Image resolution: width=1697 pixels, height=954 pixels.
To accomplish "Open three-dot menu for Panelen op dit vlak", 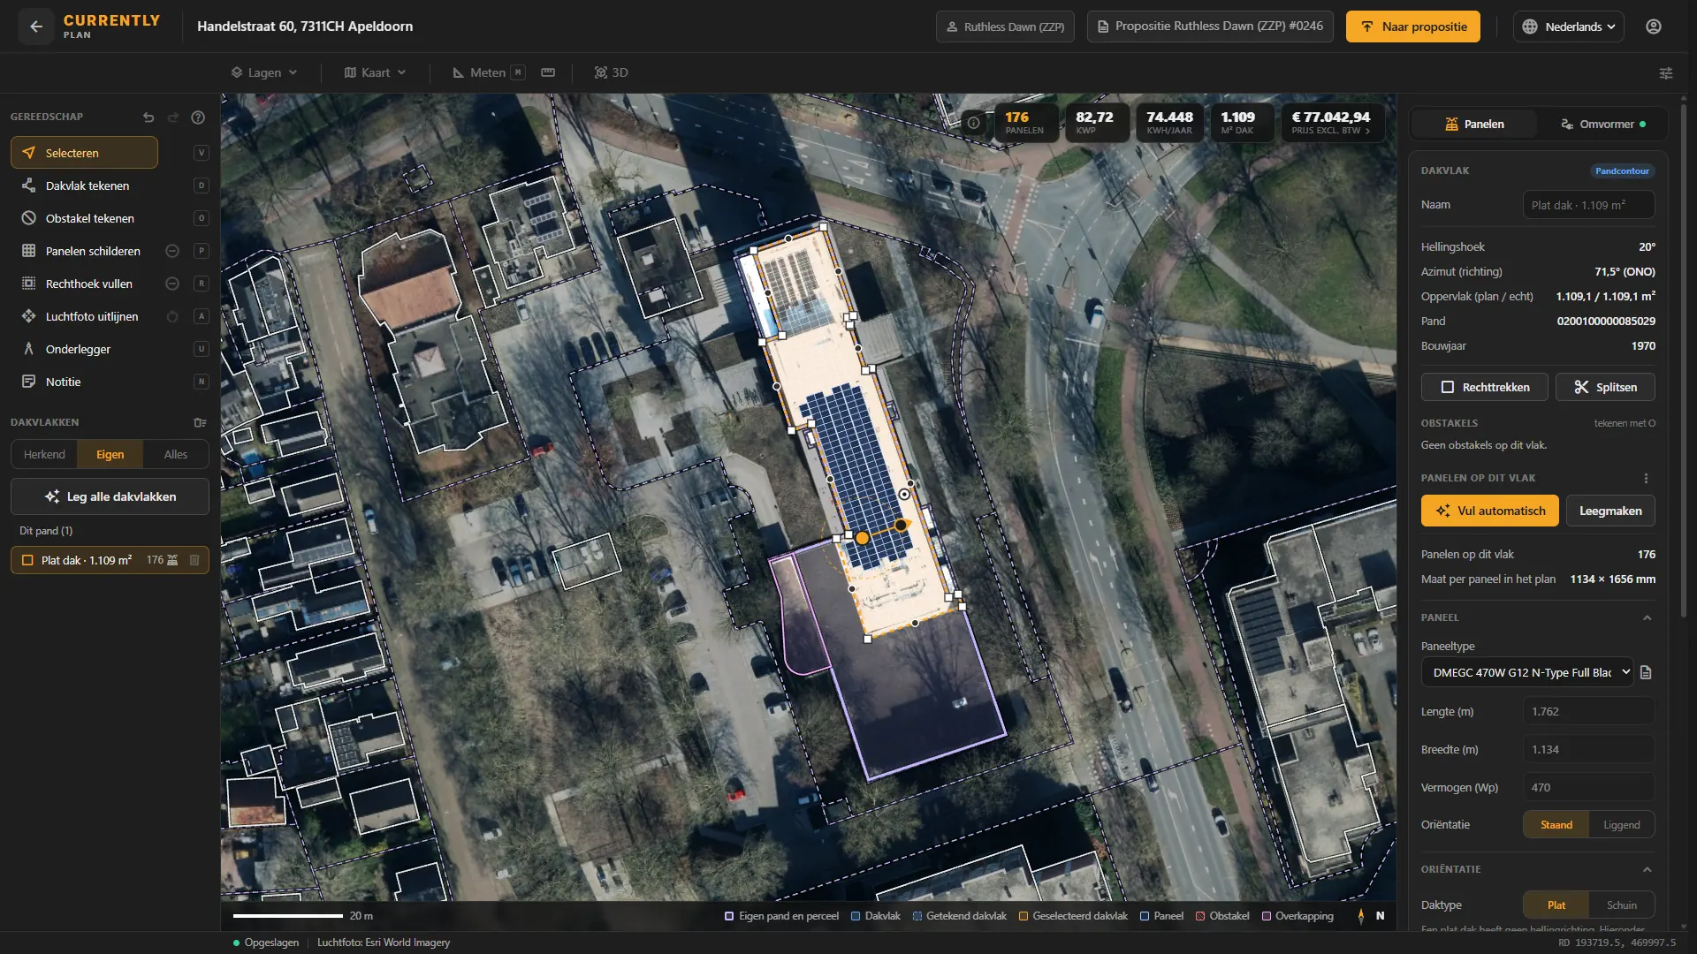I will coord(1646,478).
